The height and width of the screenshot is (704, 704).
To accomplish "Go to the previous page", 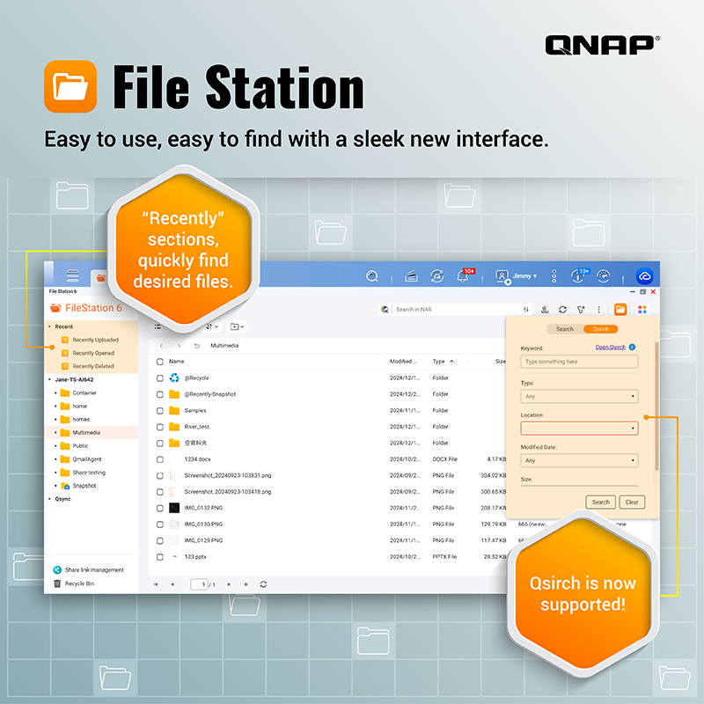I will click(x=172, y=584).
